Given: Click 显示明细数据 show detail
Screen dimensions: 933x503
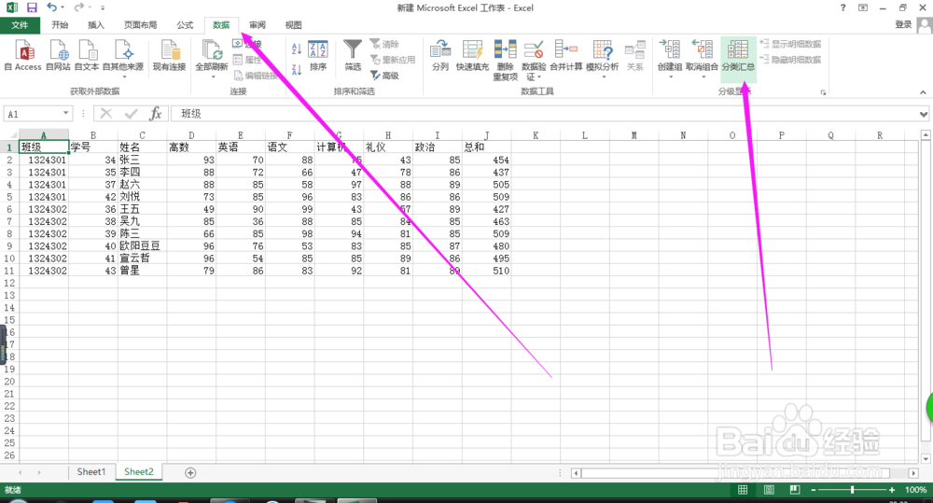Looking at the screenshot, I should coord(791,44).
